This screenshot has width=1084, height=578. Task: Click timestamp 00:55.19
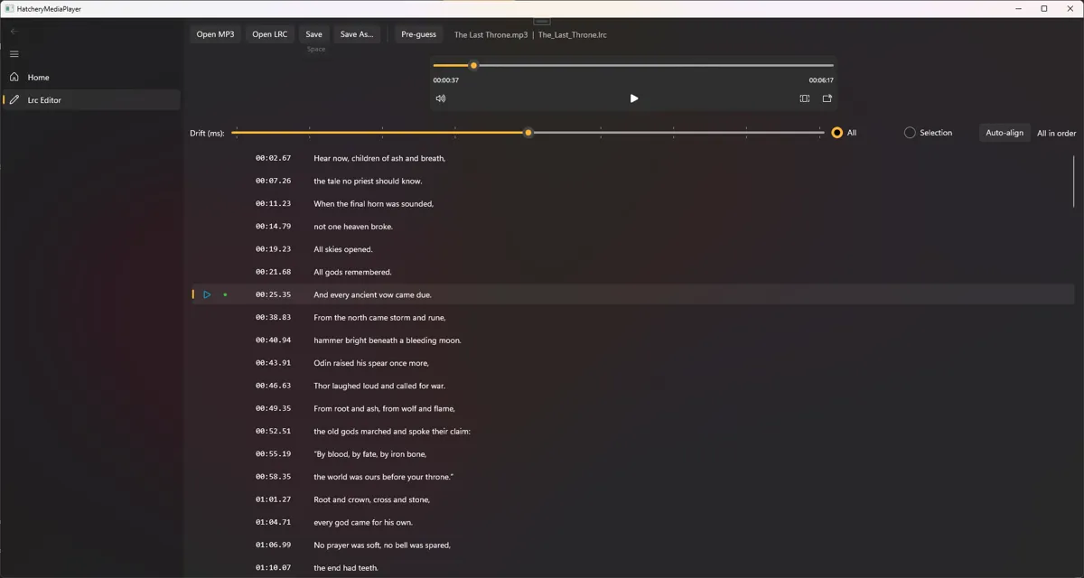pyautogui.click(x=273, y=454)
